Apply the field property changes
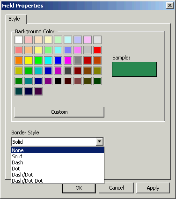 pos(153,188)
